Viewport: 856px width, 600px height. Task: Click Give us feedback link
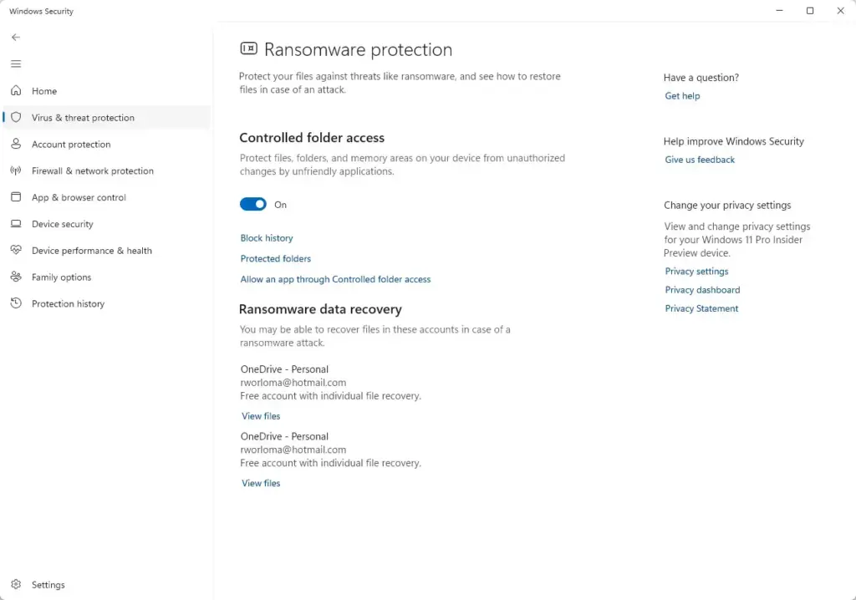pos(700,160)
